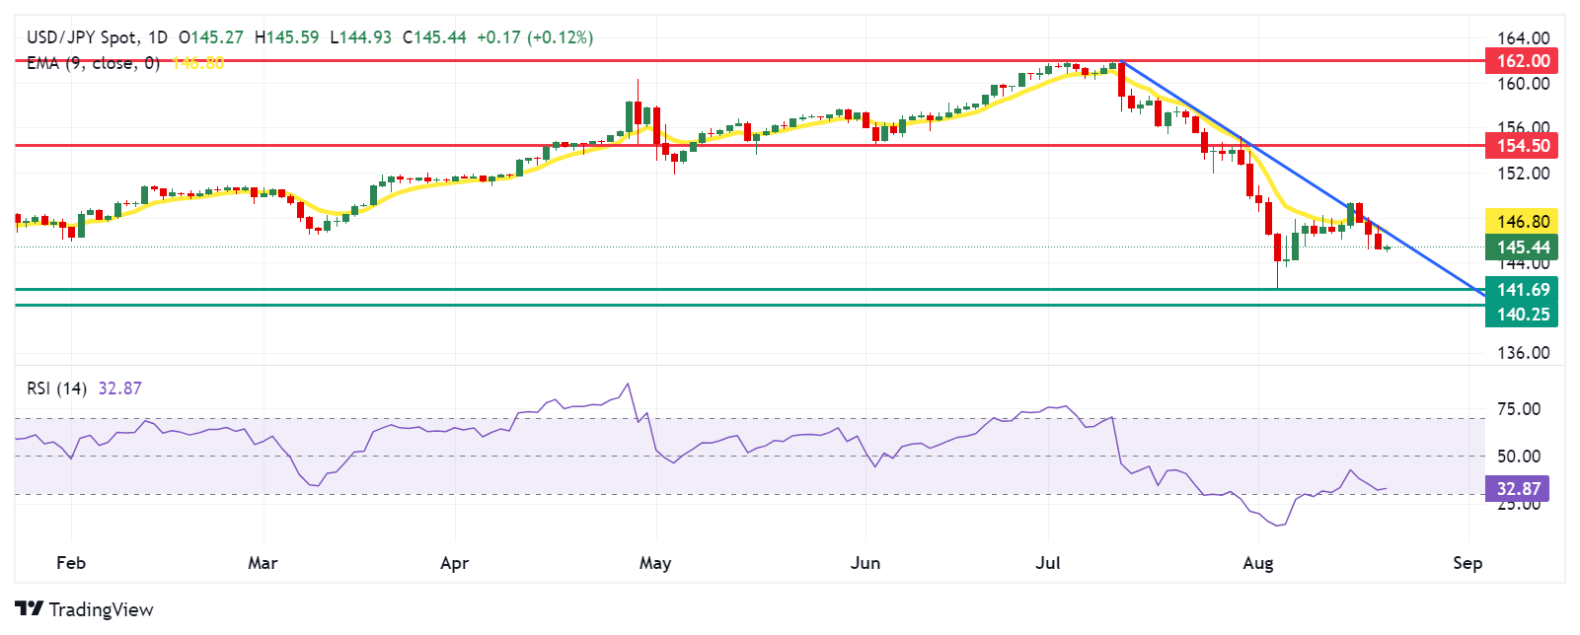Screen dimensions: 1580x635
Task: Click the TradingView logo icon
Action: click(x=29, y=609)
